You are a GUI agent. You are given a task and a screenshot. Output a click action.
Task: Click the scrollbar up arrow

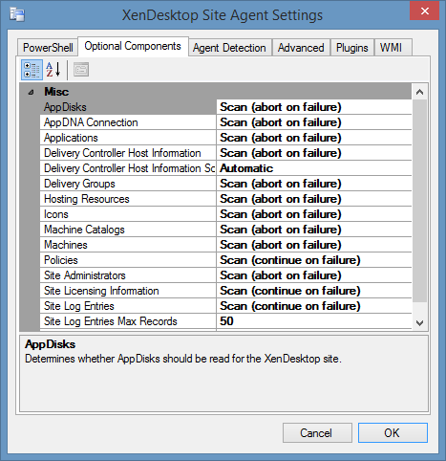click(419, 92)
